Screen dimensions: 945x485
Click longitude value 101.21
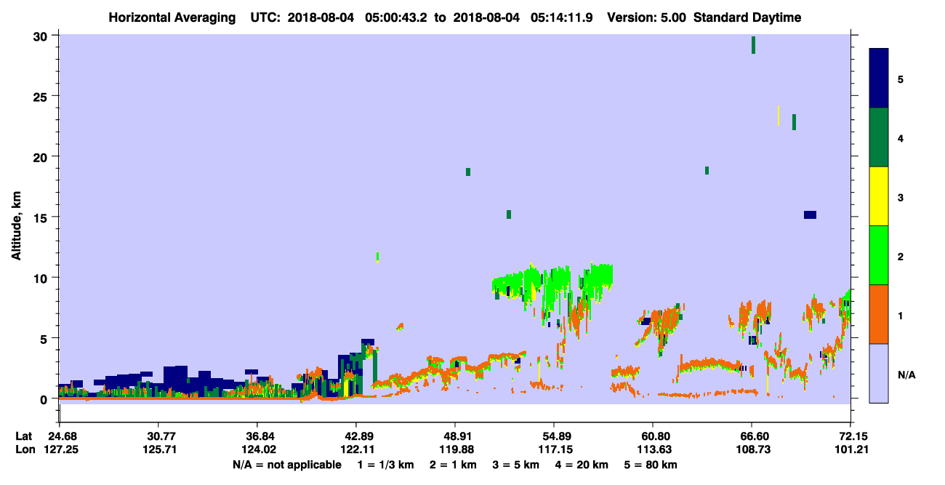point(850,449)
